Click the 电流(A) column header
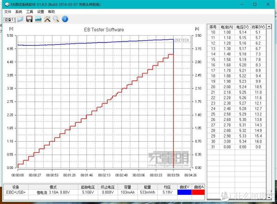 tap(227, 27)
